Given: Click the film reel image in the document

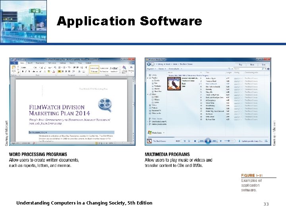Looking at the screenshot, I should point(105,105).
